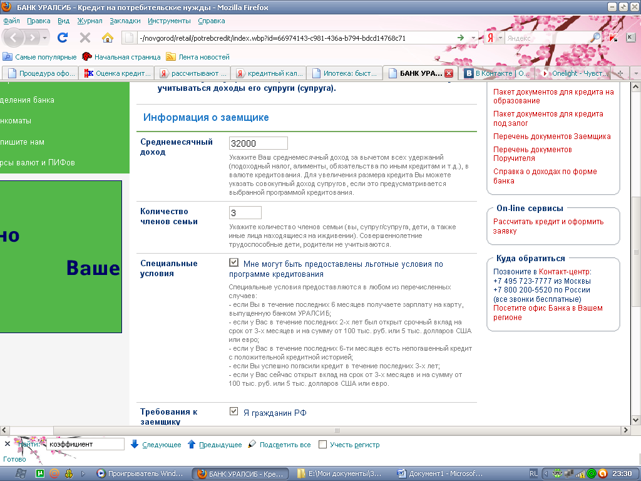Open the Файл menu
641x481 pixels.
pos(11,21)
